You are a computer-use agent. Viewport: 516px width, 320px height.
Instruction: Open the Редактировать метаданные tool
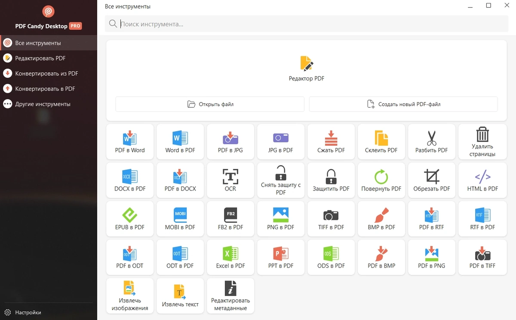coord(230,296)
